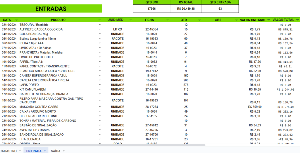Expand product dropdown for MASCARA CONTRA GASES
The width and height of the screenshot is (300, 153).
point(100,107)
